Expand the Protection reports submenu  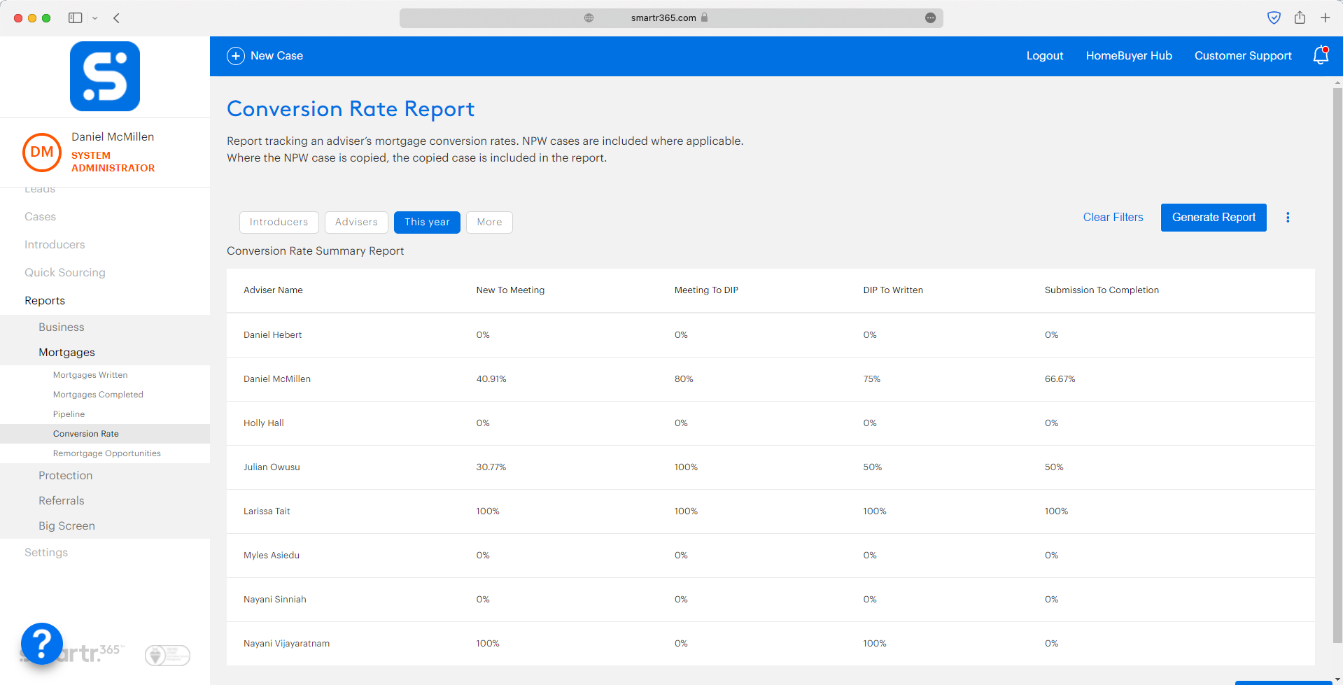pos(65,476)
